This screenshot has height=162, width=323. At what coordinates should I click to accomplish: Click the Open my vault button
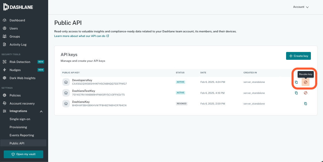pos(23,154)
